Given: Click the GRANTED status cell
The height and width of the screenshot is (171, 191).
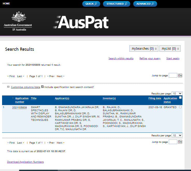Looking at the screenshot, I should click(x=170, y=107).
